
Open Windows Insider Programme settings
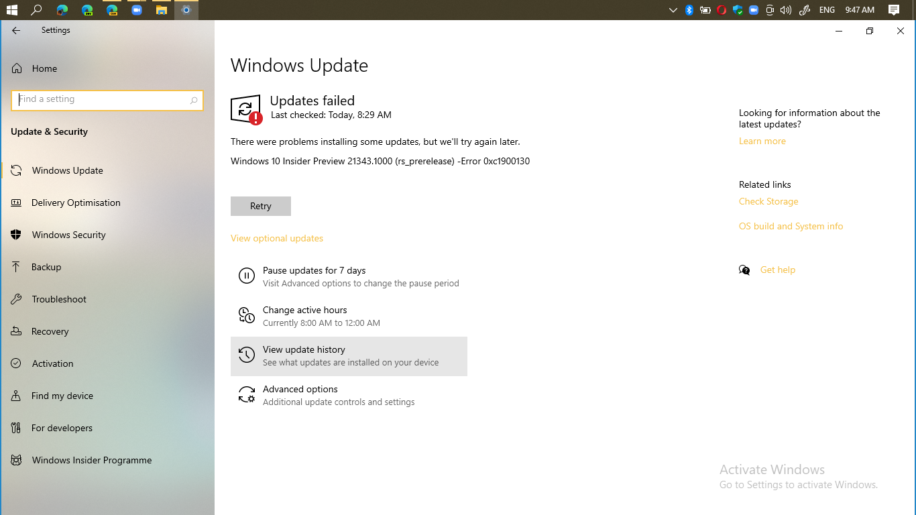coord(107,460)
